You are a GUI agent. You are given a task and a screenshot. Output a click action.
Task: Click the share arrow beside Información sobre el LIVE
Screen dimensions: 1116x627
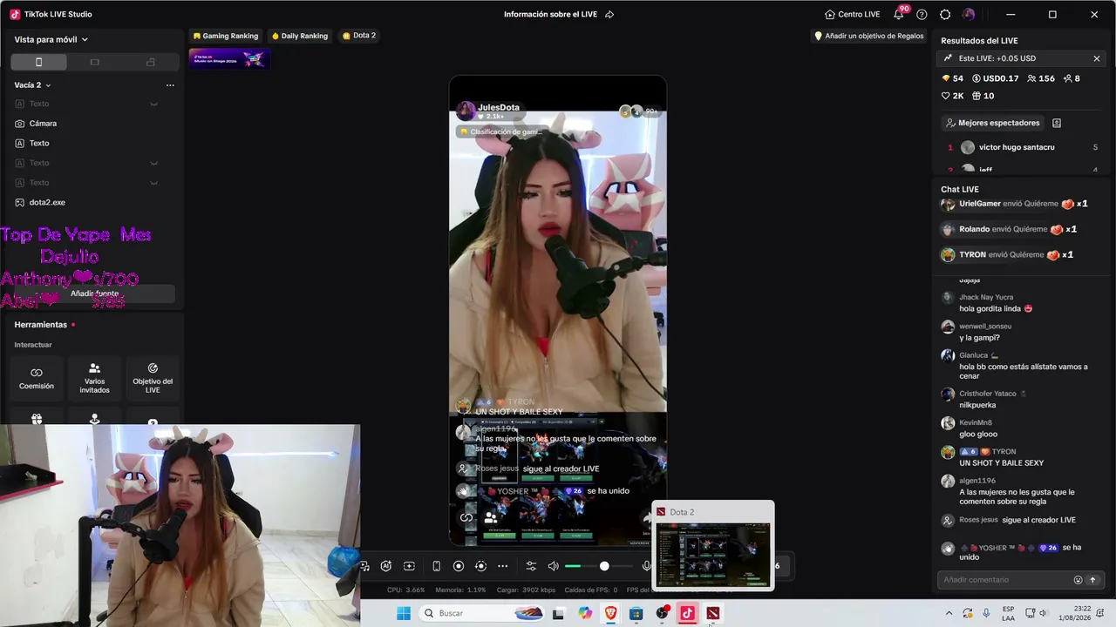[x=609, y=14]
